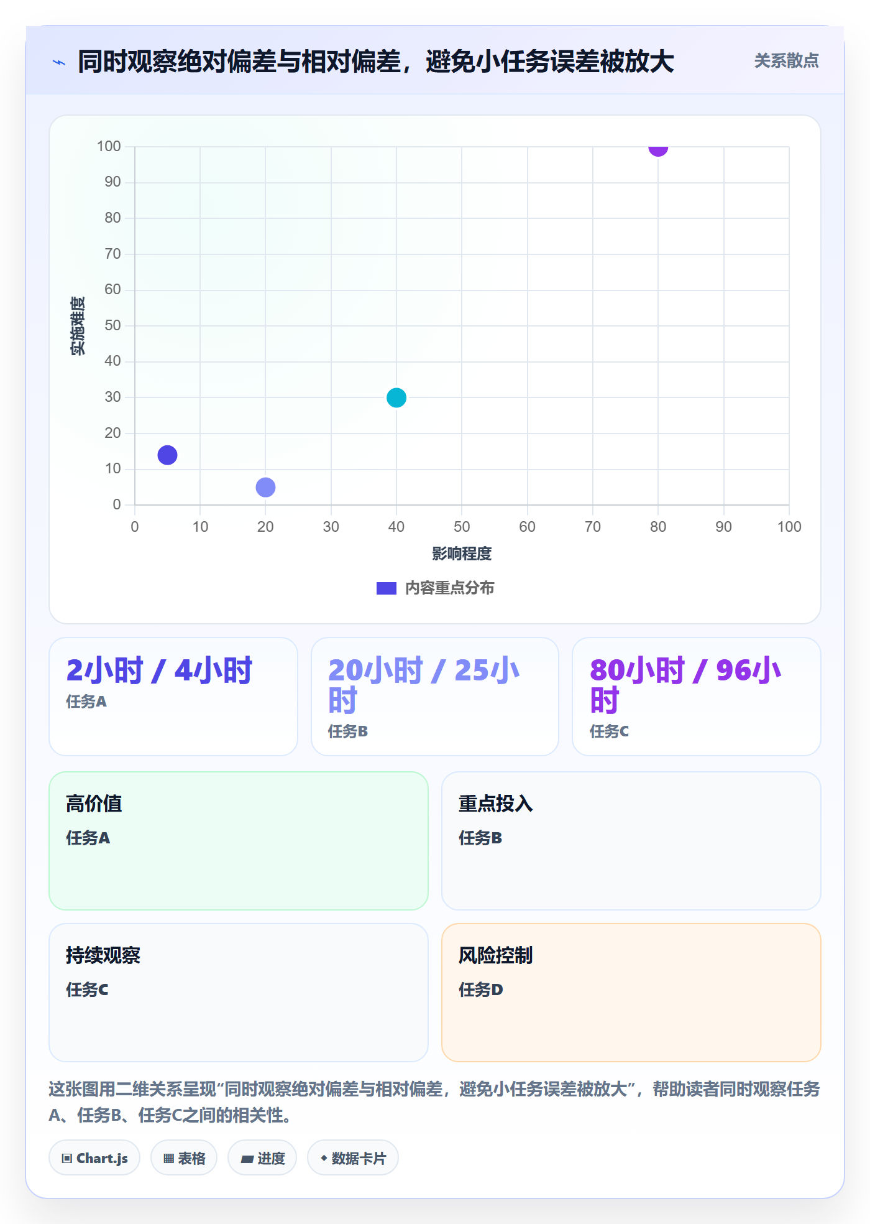This screenshot has height=1224, width=870.
Task: Click the 表格 tag chip
Action: [x=184, y=1158]
